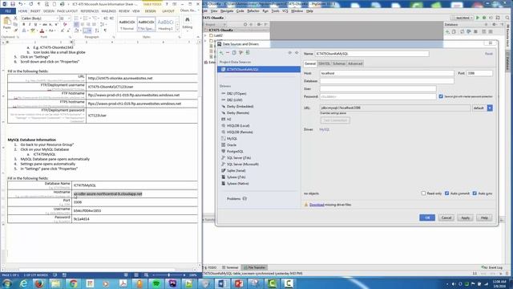This screenshot has width=513, height=289.
Task: Open the Windows Start menu
Action: pos(7,283)
